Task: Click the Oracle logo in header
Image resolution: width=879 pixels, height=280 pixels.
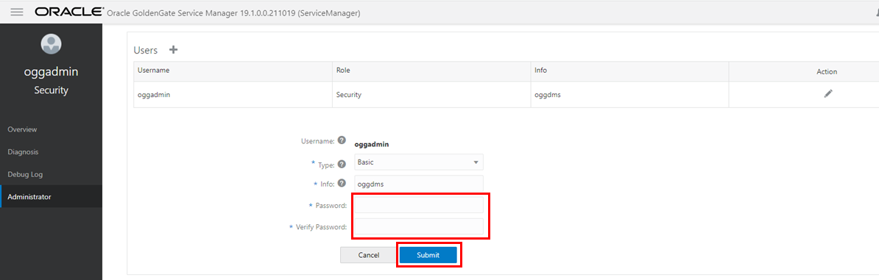Action: (69, 12)
